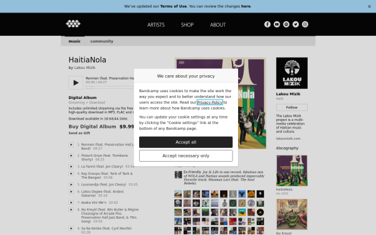Image resolution: width=376 pixels, height=235 pixels.
Task: Play track 8 Iko Kreyòl
Action: tap(71, 210)
